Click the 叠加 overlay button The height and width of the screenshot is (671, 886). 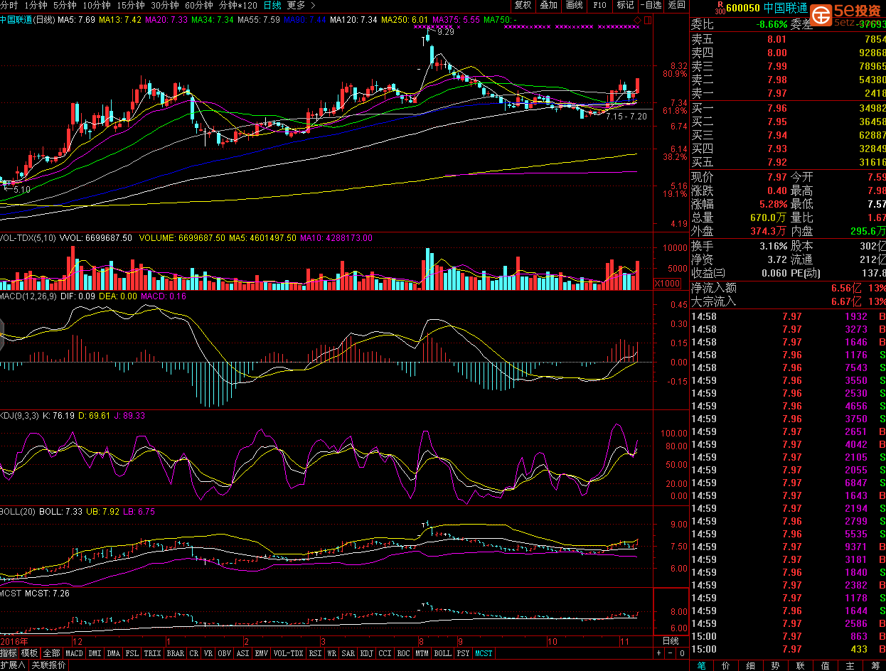[548, 5]
